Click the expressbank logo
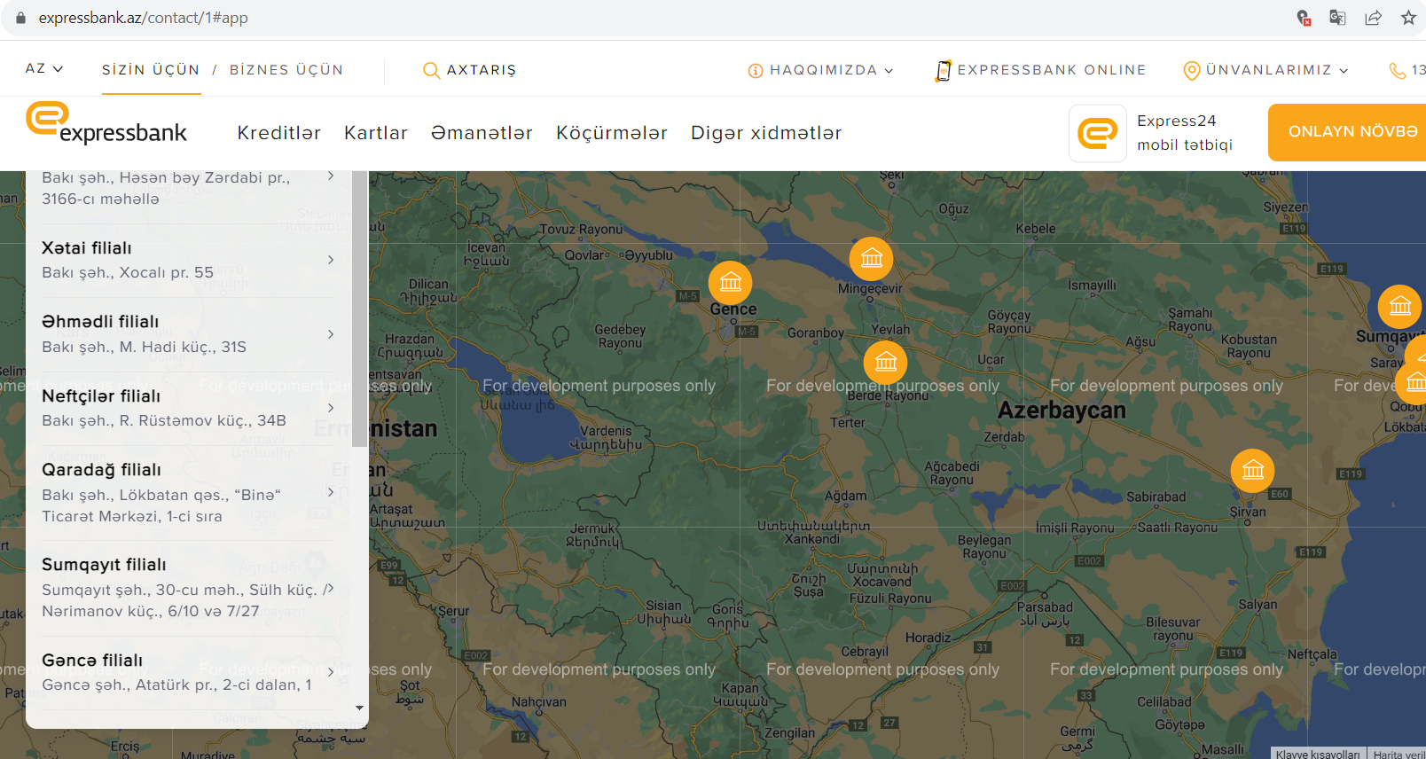The width and height of the screenshot is (1426, 759). (x=106, y=123)
